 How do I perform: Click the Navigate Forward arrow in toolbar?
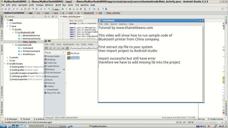point(45,9)
